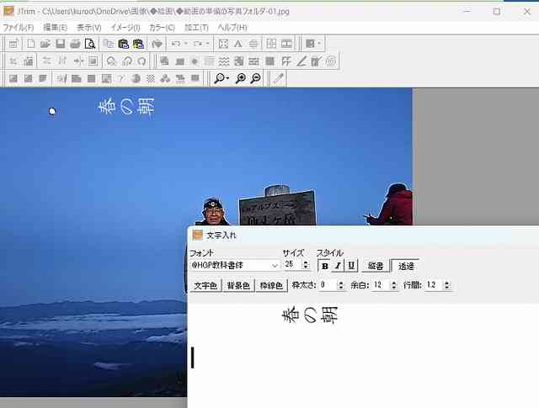539x408 pixels.
Task: Click the Undo arrow icon
Action: click(175, 44)
